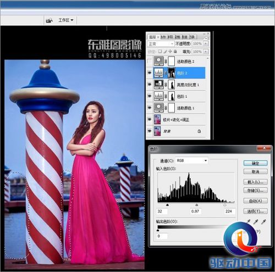Screen dimensions: 275x272
Task: Switch to the second tab beside 图层
Action: click(163, 37)
